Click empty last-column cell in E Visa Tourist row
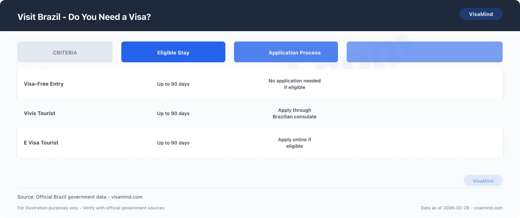The width and height of the screenshot is (520, 218). pos(424,143)
